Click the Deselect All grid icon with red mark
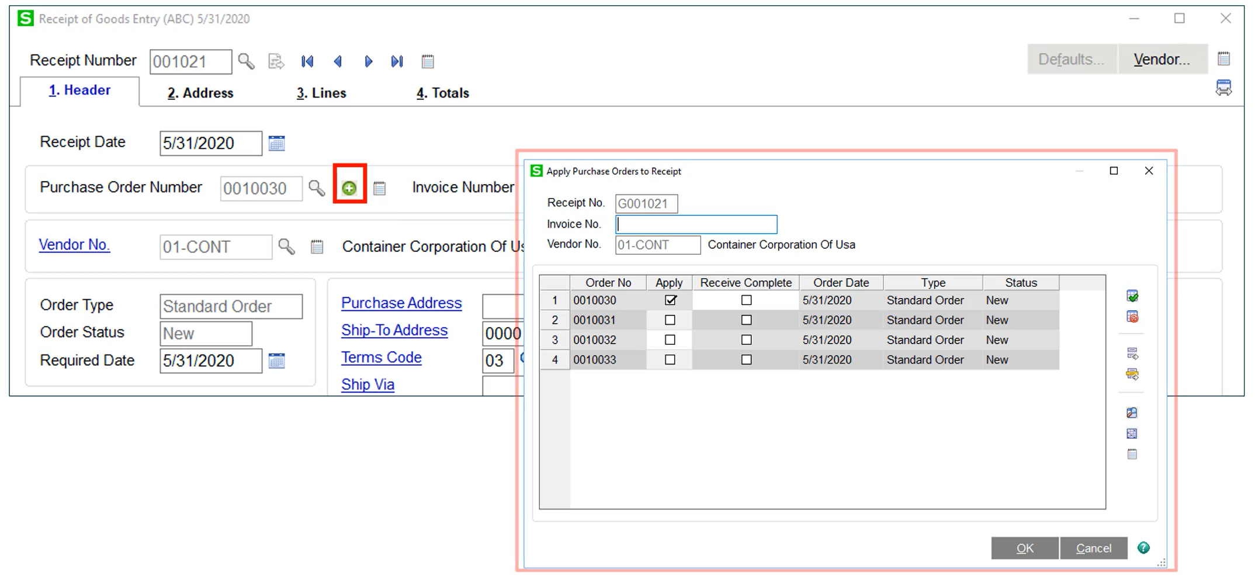 [1132, 317]
